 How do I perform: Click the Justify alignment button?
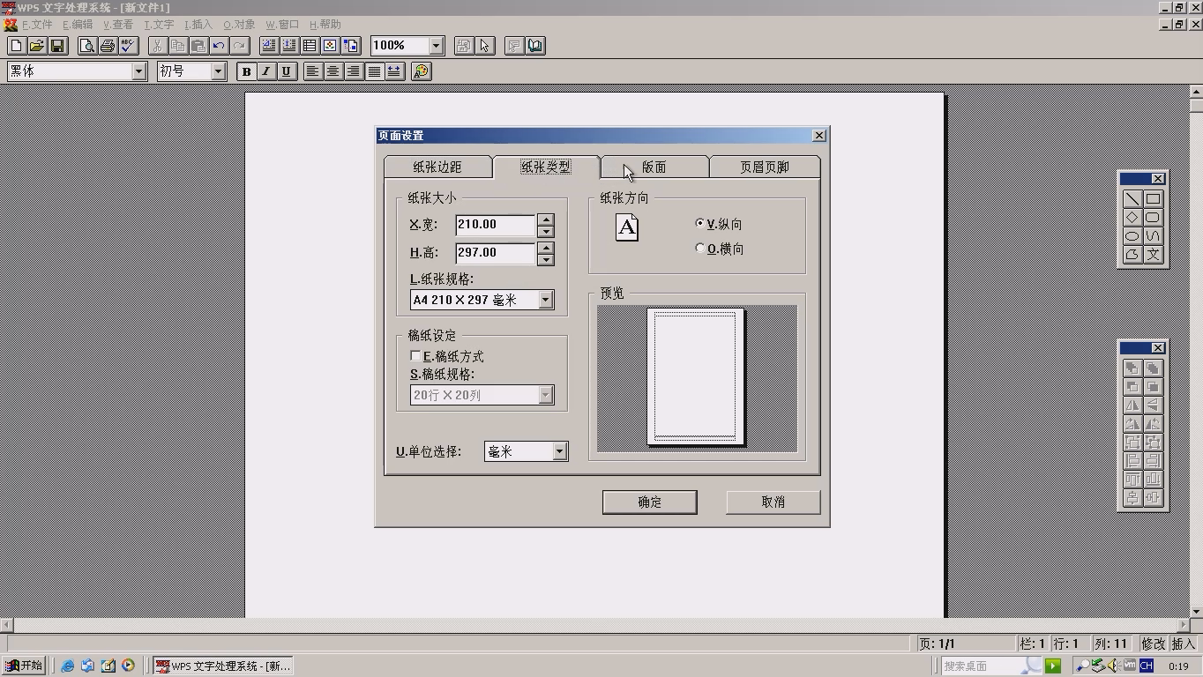(374, 71)
